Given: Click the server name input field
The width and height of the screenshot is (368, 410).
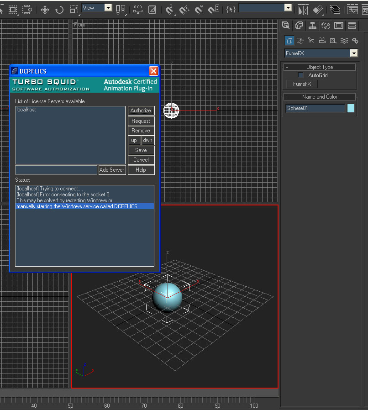Looking at the screenshot, I should pyautogui.click(x=56, y=170).
